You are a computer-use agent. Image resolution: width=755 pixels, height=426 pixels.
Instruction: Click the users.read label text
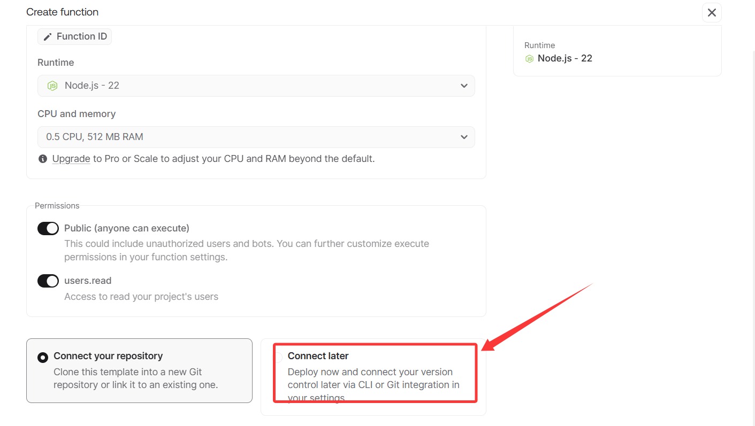point(88,281)
